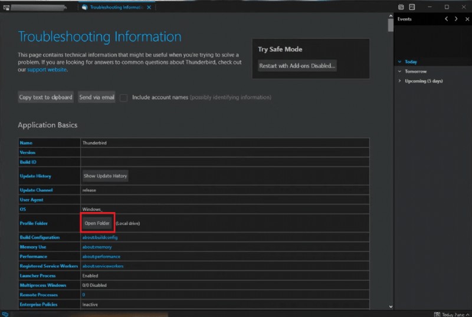Open the Tasks tab icon

pyautogui.click(x=412, y=7)
